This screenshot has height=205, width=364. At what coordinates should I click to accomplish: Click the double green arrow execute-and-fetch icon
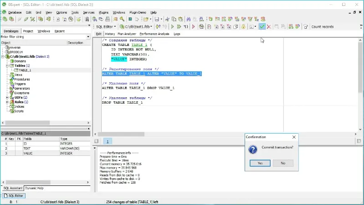[x=179, y=27]
